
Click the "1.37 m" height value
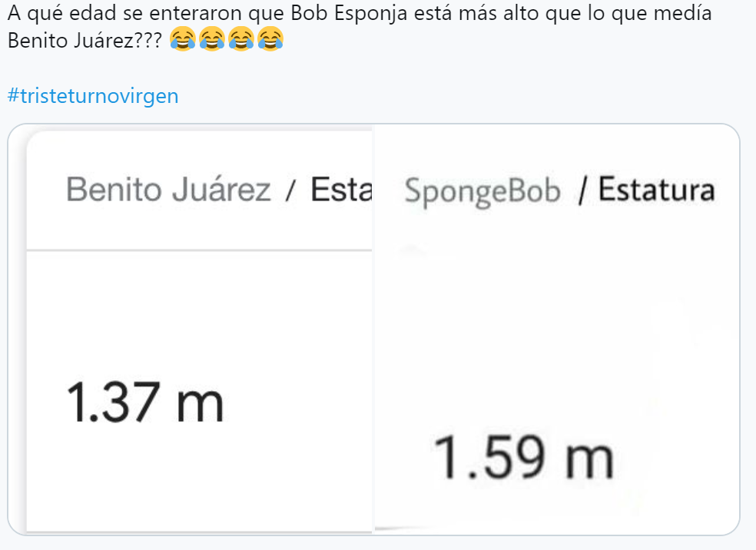pyautogui.click(x=145, y=403)
